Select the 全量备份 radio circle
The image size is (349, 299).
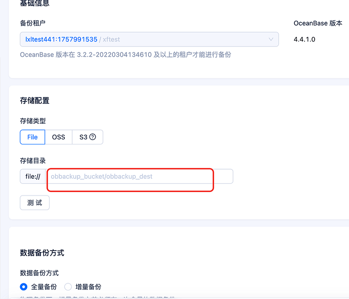coord(24,286)
